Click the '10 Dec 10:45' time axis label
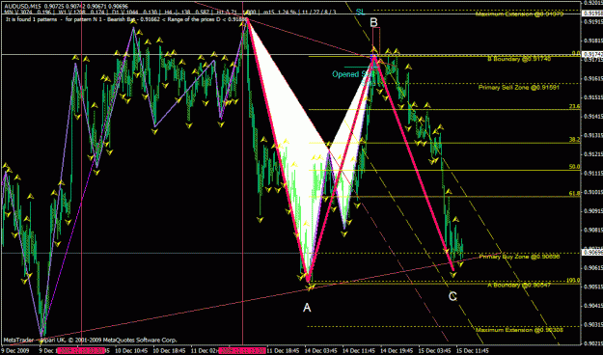 [x=131, y=351]
